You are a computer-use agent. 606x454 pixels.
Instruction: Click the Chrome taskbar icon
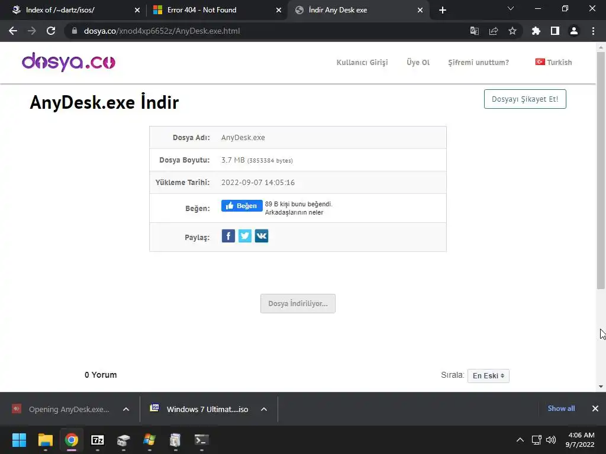point(71,440)
